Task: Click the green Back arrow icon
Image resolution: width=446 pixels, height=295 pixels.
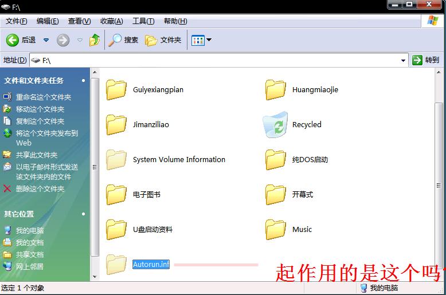Action: click(12, 40)
